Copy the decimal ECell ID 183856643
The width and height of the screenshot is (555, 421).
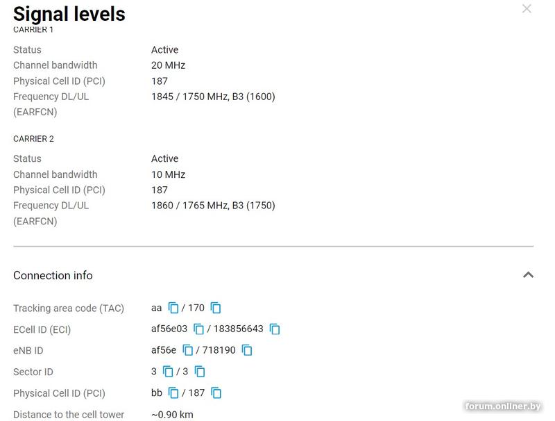(x=275, y=329)
